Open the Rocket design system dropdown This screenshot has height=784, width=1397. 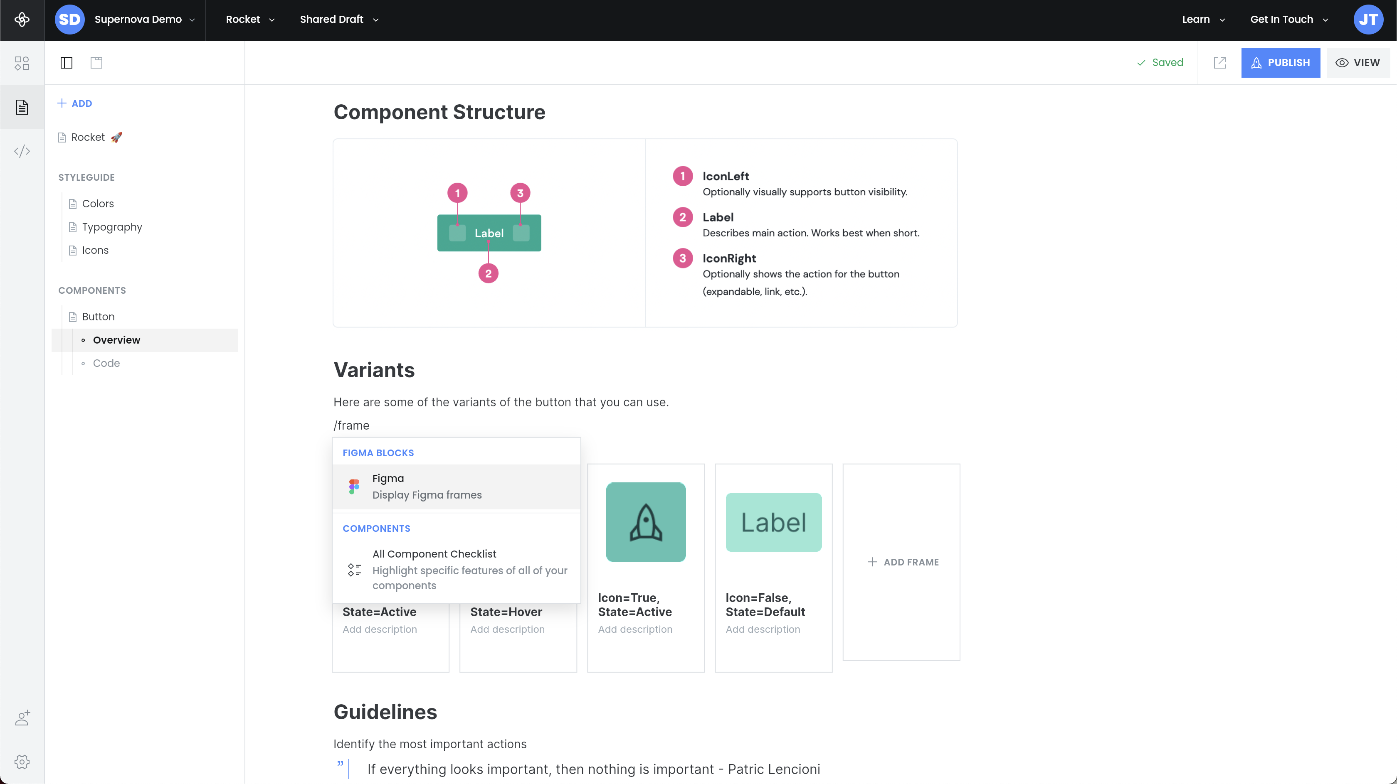click(x=250, y=20)
